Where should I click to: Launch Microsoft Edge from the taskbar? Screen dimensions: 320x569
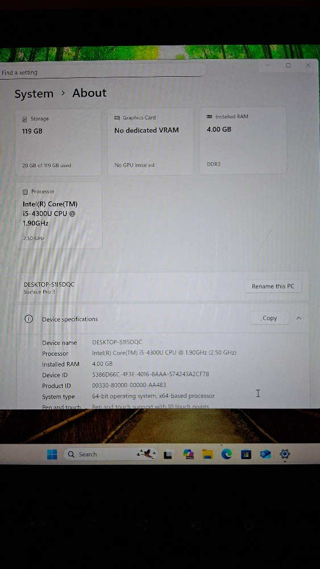(x=226, y=454)
